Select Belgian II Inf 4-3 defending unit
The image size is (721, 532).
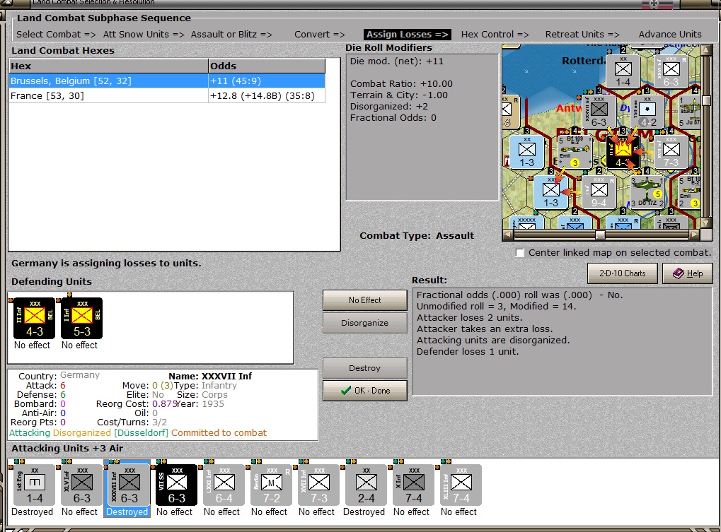[34, 318]
